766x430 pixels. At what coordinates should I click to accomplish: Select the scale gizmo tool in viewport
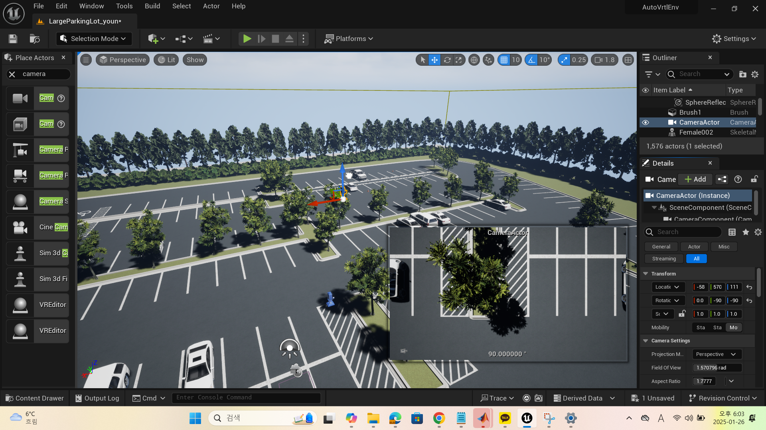coord(459,60)
